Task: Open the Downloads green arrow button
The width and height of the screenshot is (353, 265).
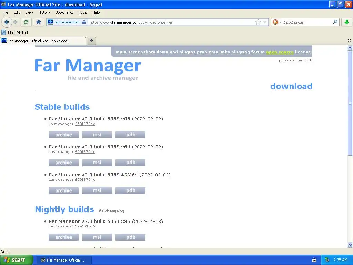Action: point(347,22)
